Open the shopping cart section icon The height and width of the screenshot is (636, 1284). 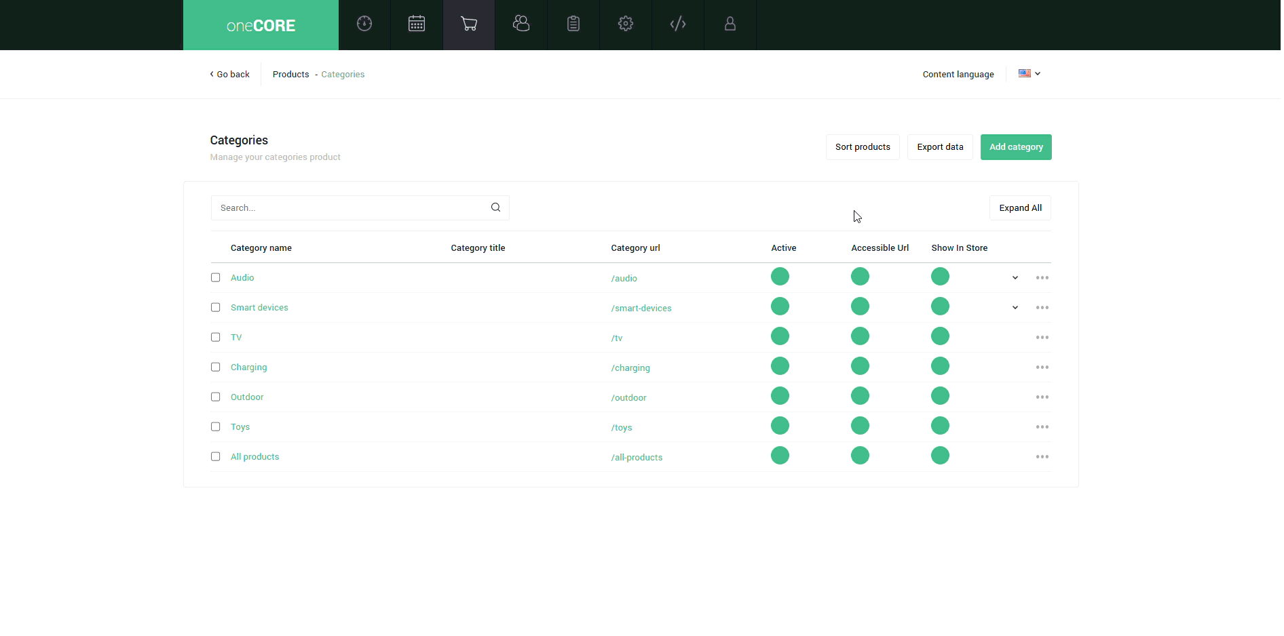coord(469,24)
